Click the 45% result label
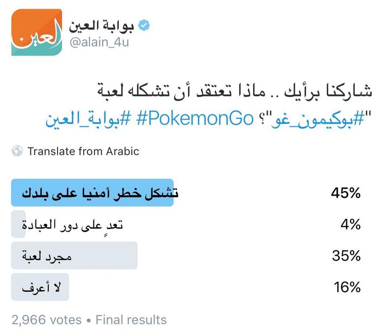 pos(346,193)
